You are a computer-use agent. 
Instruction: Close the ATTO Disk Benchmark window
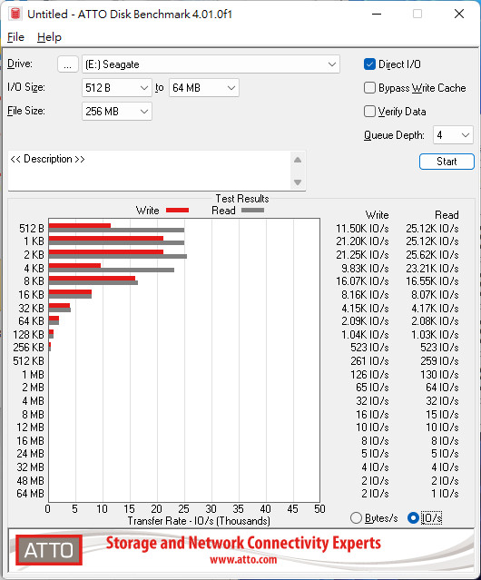(x=459, y=14)
